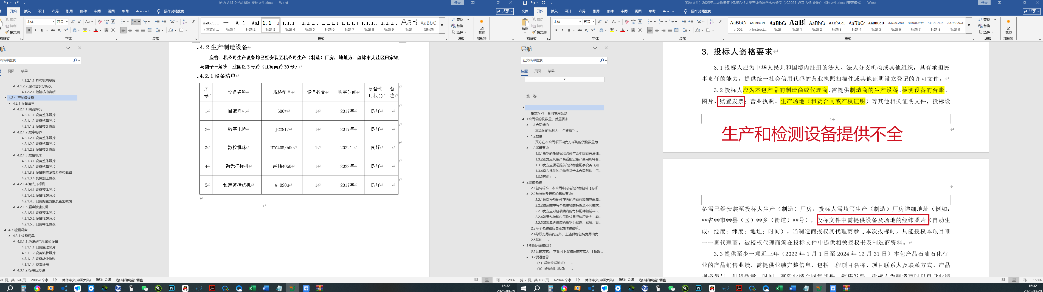Decrease indent in the left window
1043x292 pixels.
(157, 22)
